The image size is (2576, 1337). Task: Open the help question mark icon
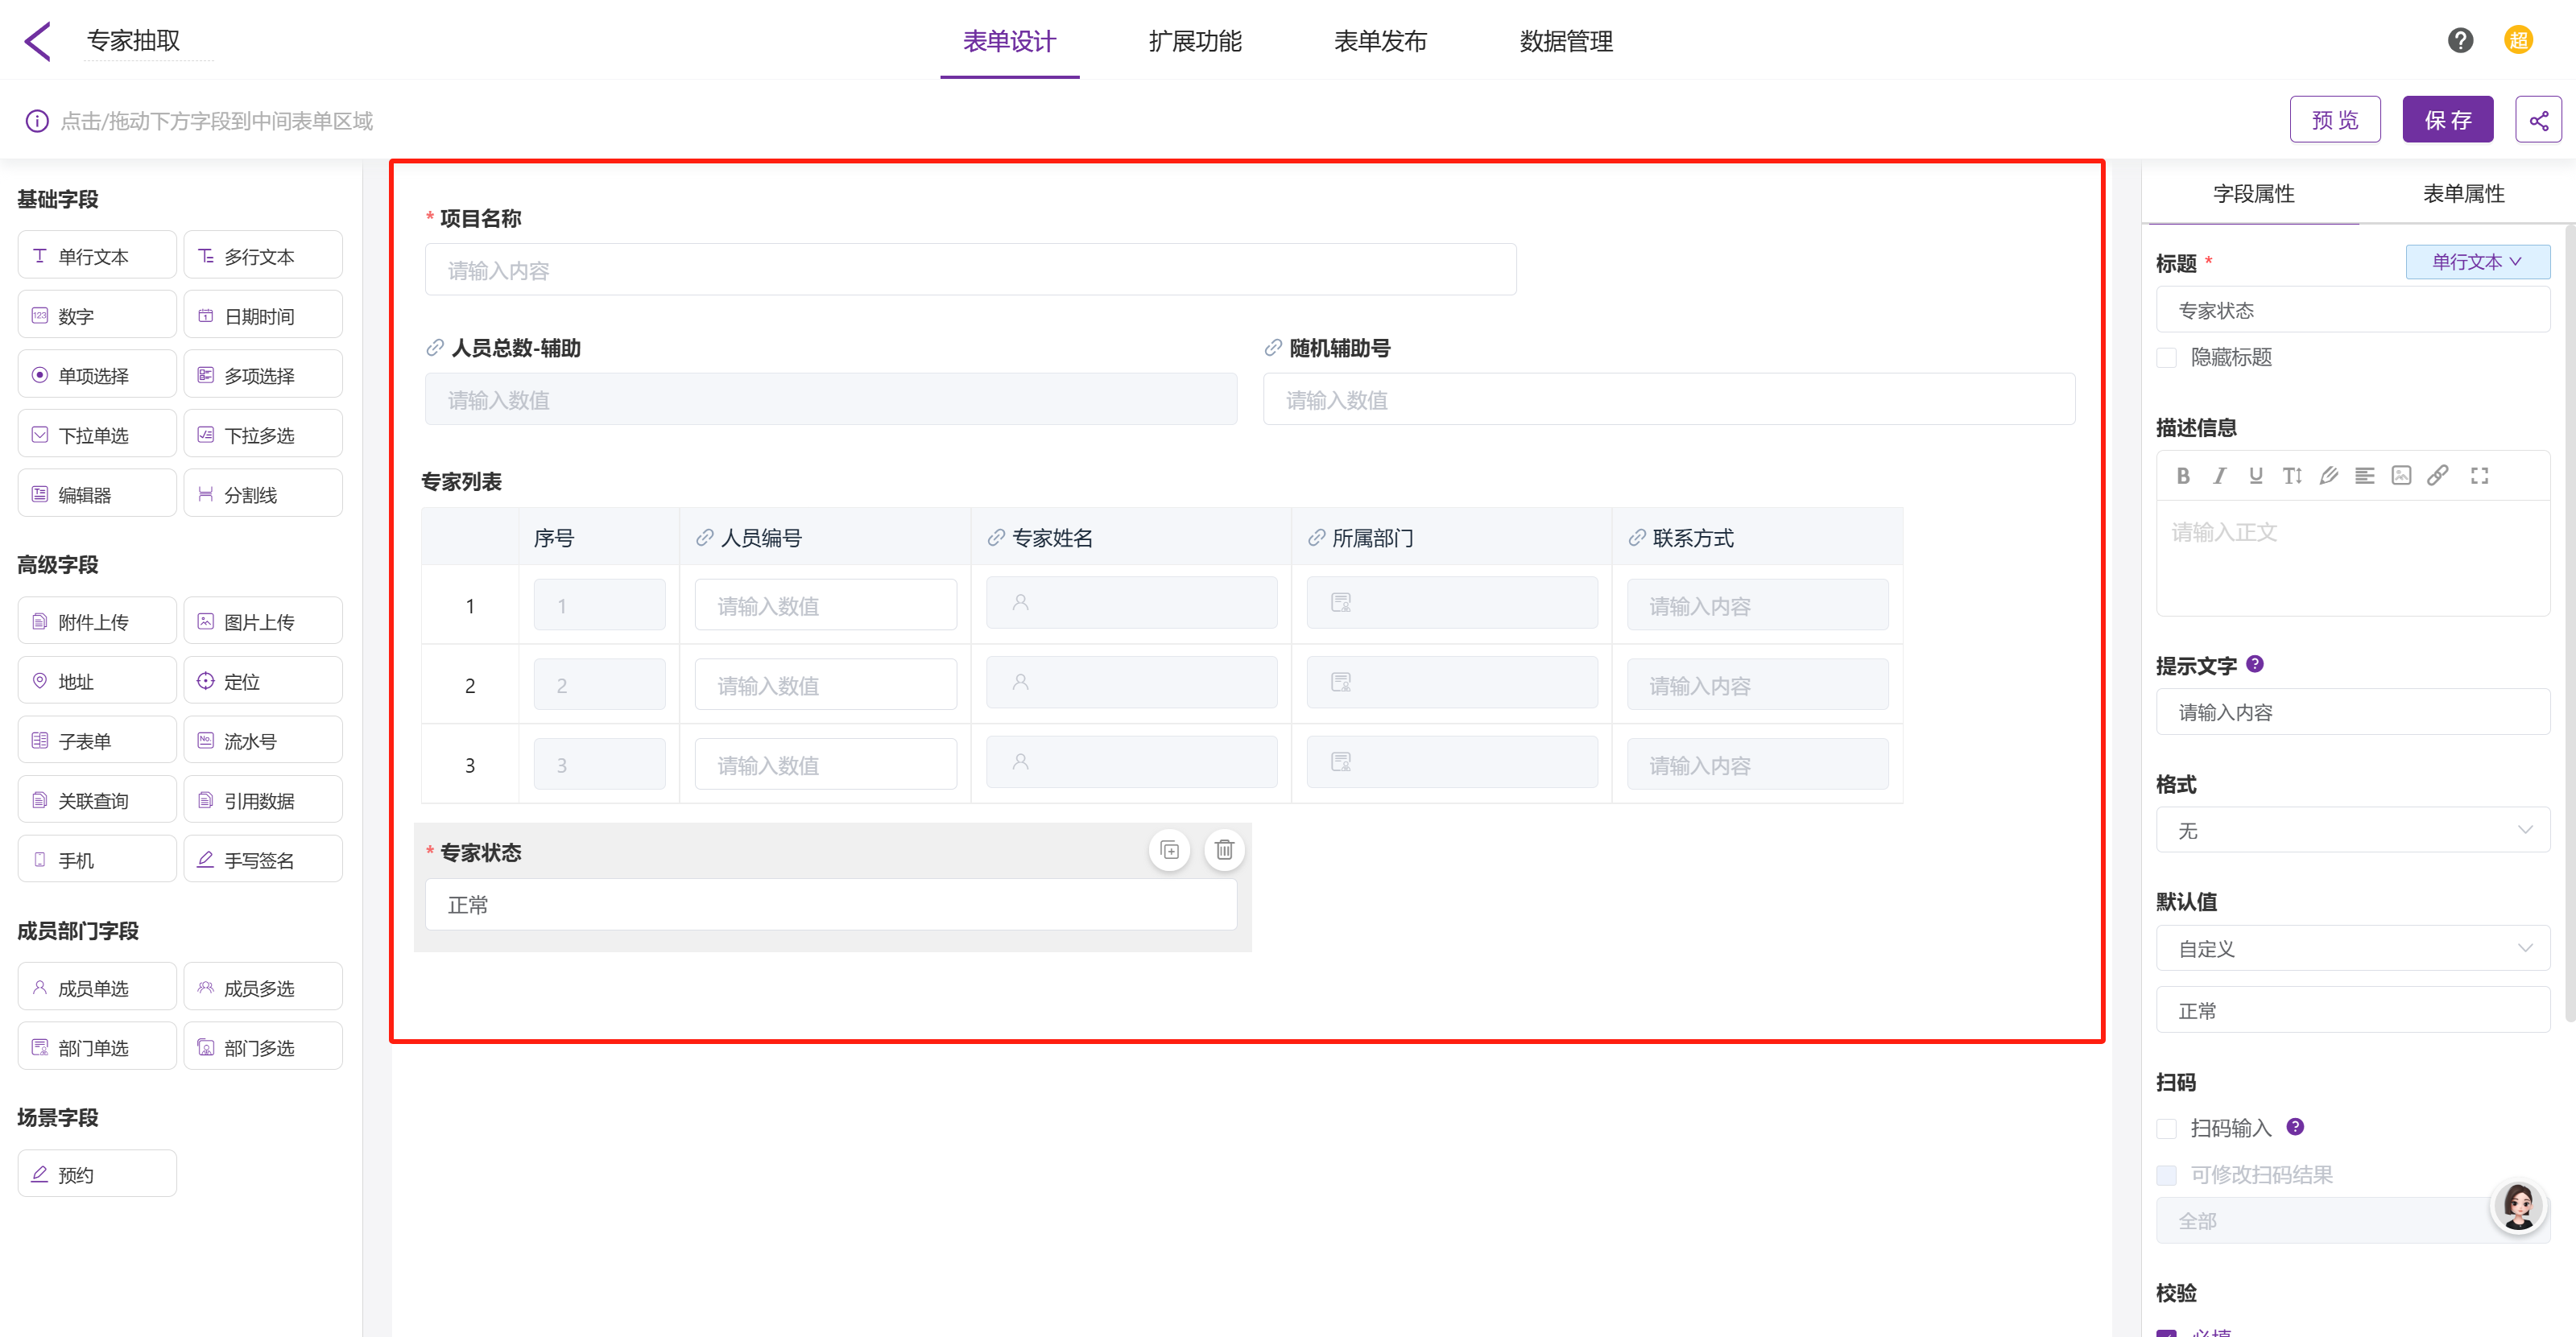click(2460, 41)
